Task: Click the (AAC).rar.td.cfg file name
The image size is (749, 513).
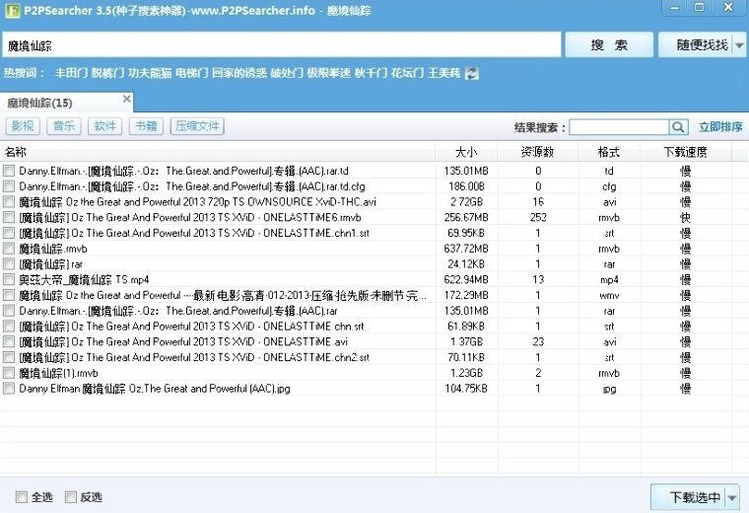Action: tap(191, 186)
